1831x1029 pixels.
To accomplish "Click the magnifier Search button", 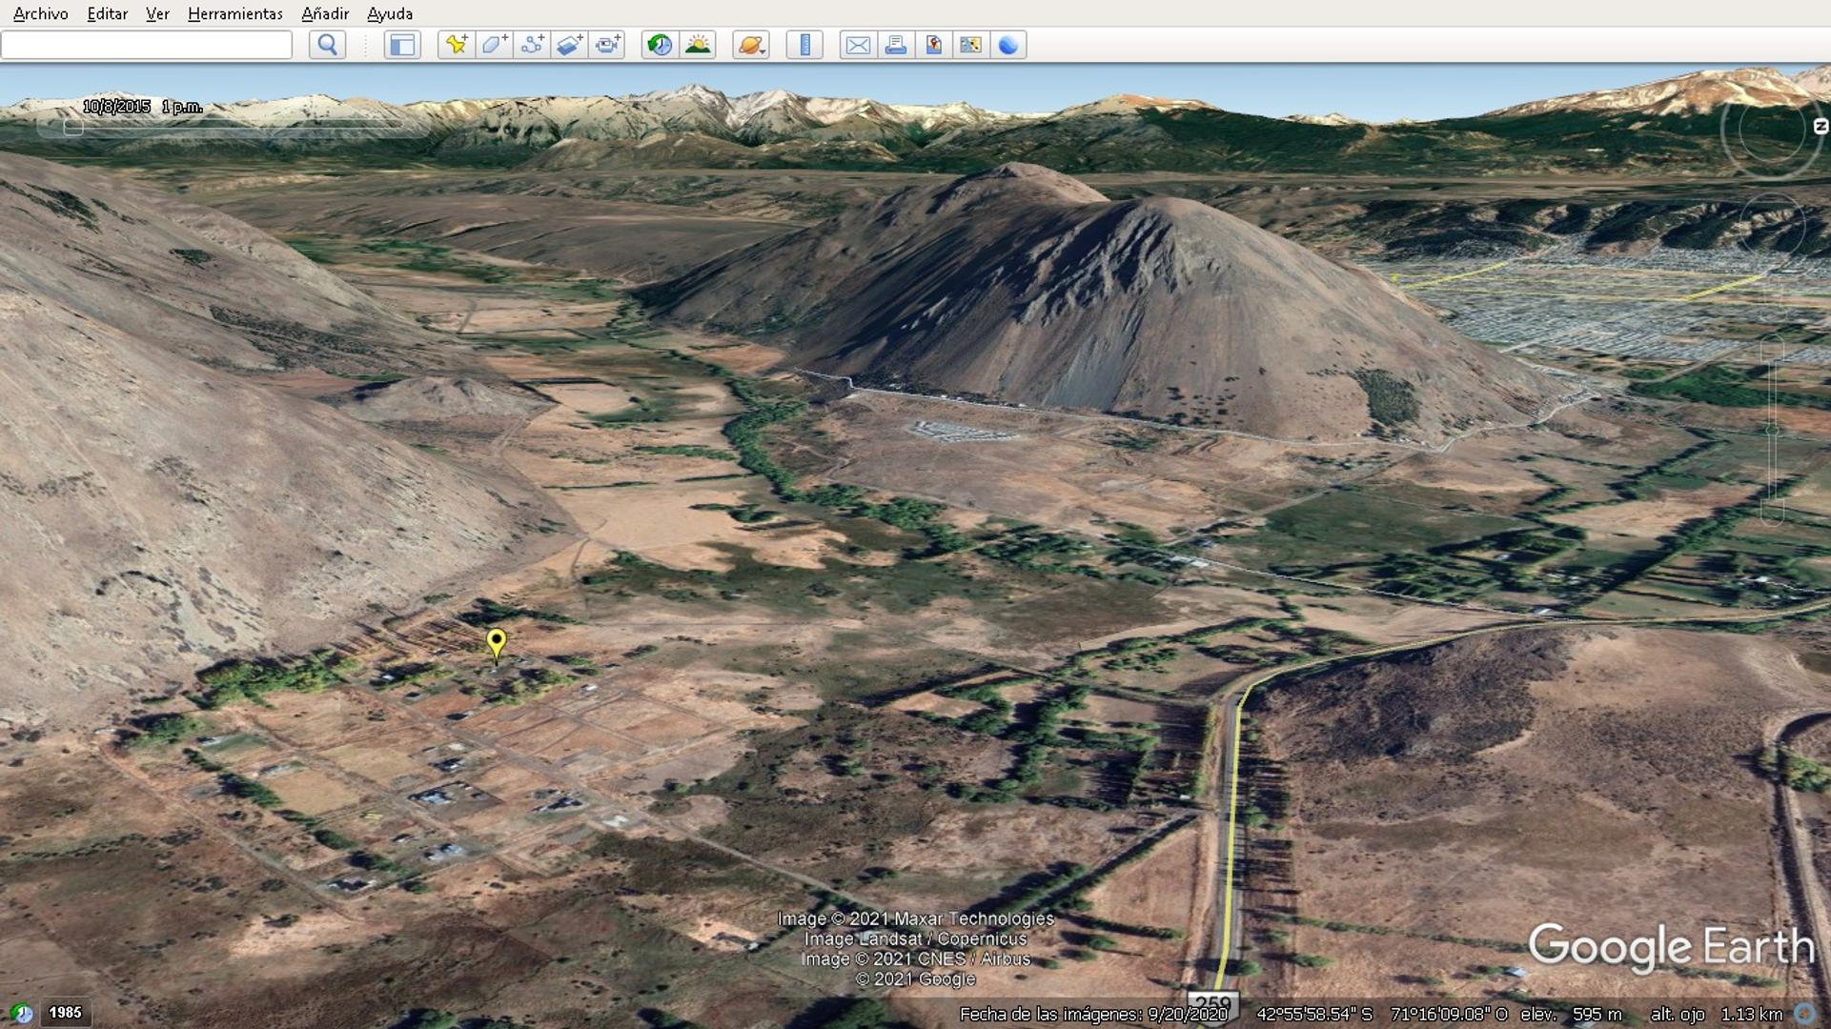I will pyautogui.click(x=327, y=45).
